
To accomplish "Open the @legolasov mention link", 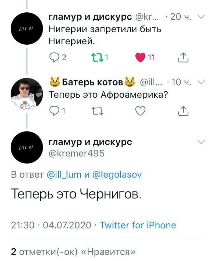I will [x=117, y=175].
